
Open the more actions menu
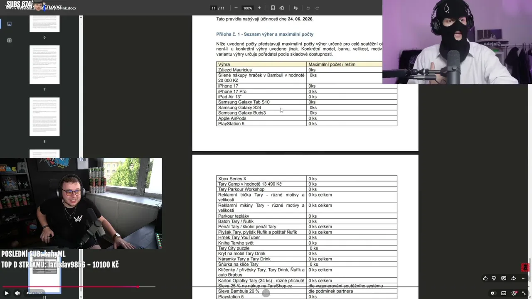tap(524, 278)
